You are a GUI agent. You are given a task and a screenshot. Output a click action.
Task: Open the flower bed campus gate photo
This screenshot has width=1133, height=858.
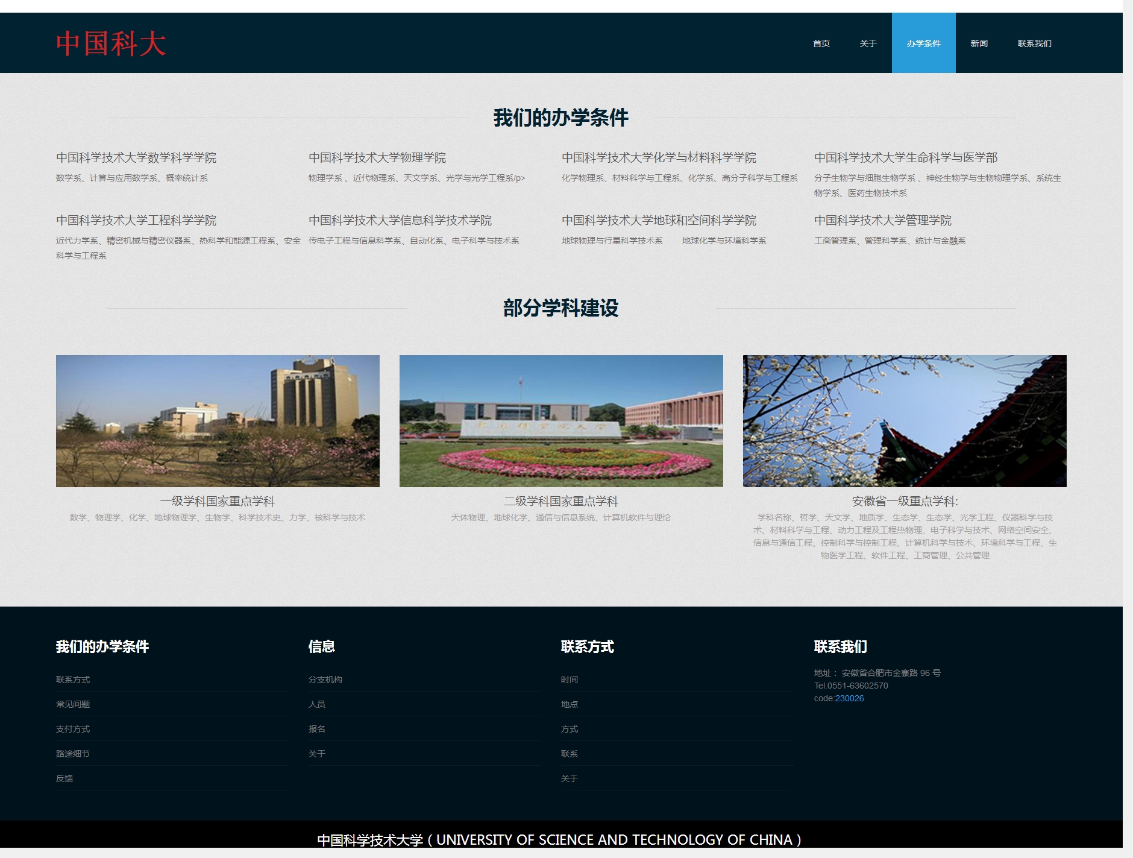click(x=561, y=421)
